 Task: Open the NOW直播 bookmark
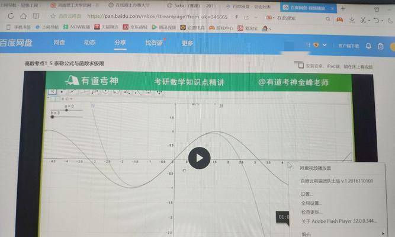tap(76, 27)
